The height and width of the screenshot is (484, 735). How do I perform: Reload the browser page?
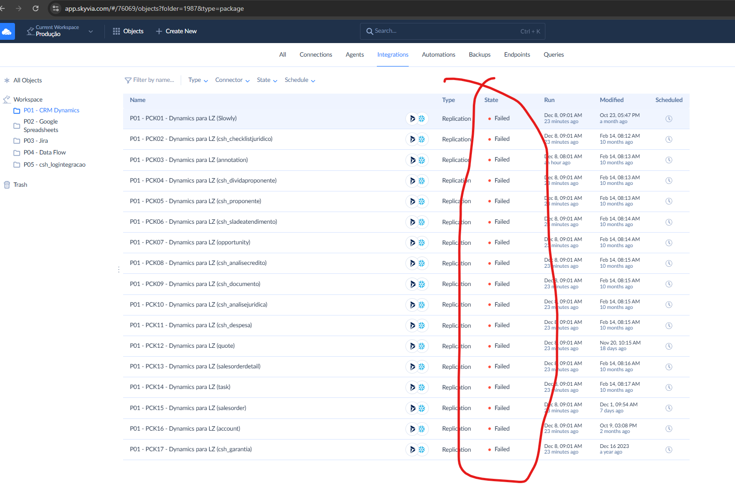coord(36,8)
